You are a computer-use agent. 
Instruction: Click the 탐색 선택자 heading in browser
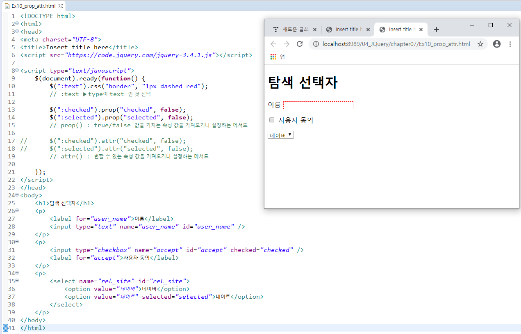(x=303, y=83)
